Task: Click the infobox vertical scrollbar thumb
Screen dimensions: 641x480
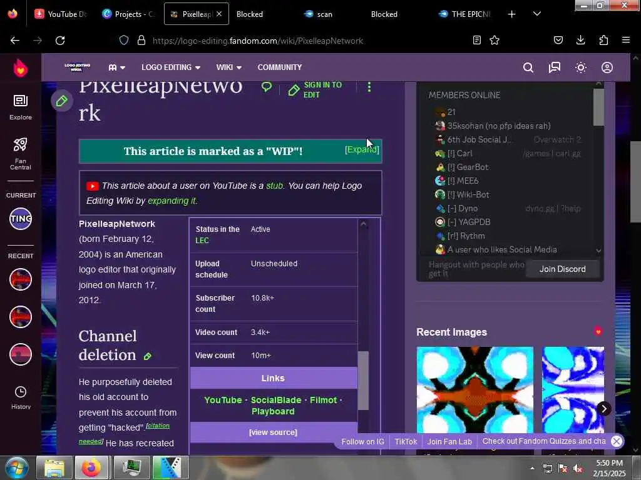Action: [363, 381]
